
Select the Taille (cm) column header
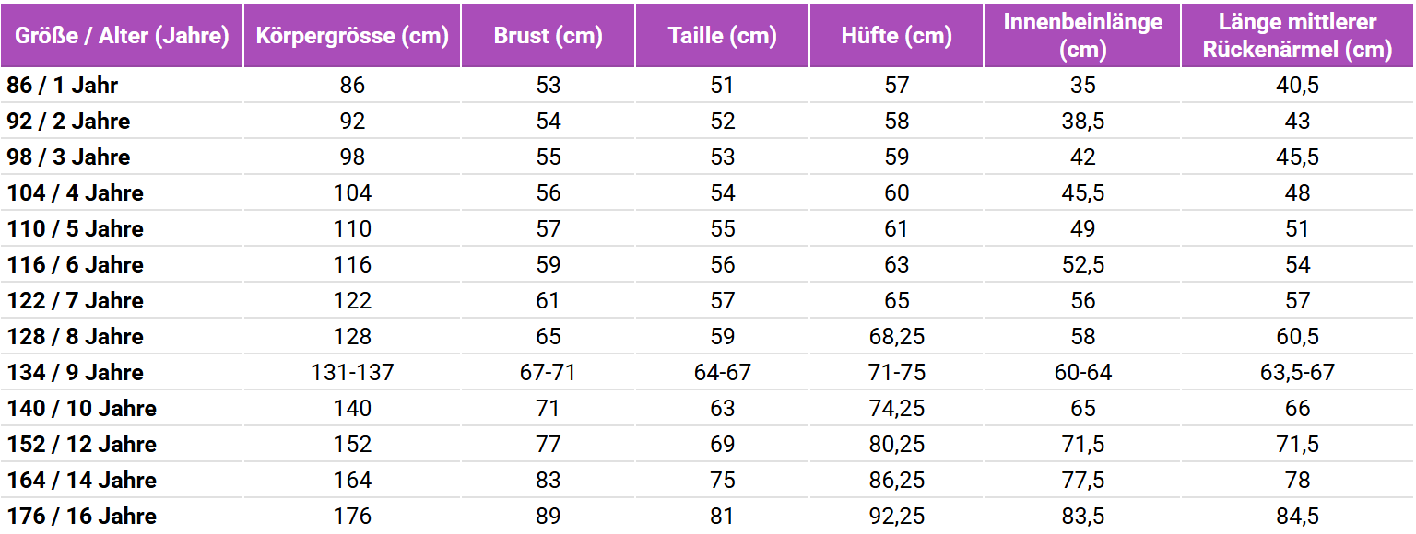723,36
